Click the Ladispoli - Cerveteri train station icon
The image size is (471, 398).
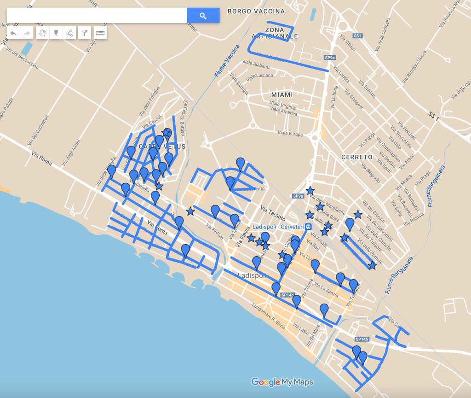click(309, 227)
